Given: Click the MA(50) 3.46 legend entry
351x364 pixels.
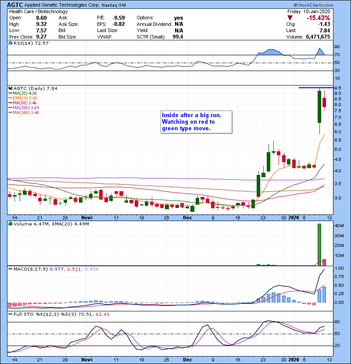Looking at the screenshot, I should click(22, 103).
